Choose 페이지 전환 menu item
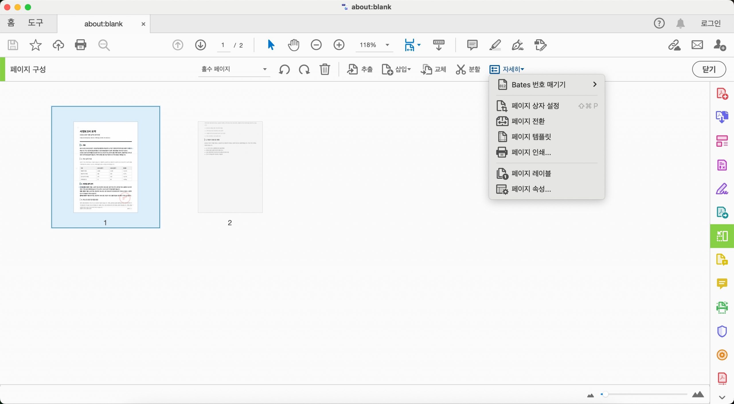Image resolution: width=734 pixels, height=404 pixels. (547, 121)
